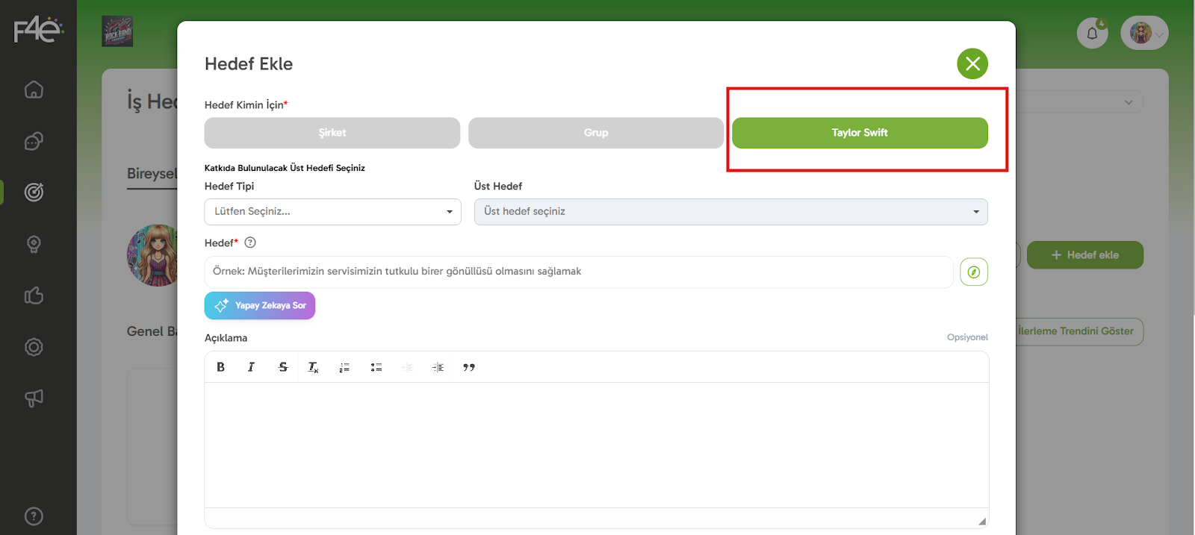
Task: Insert a numbered list
Action: (x=344, y=367)
